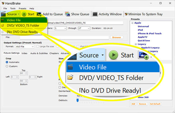Click the HandBrake pineapple icon in title bar
Viewport: 175px width, 113px height.
3,3
